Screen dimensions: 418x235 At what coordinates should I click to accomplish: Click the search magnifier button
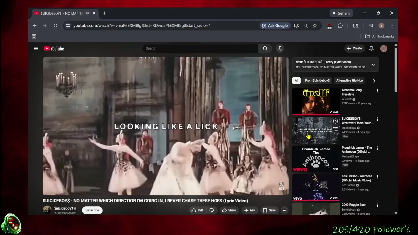(x=265, y=48)
